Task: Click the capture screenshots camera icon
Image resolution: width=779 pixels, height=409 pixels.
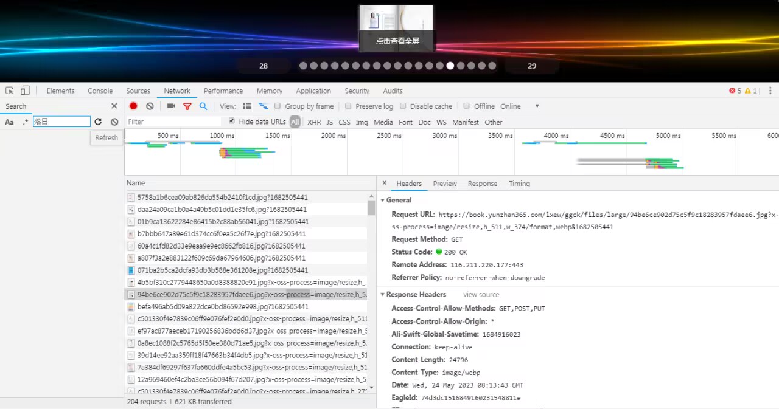Action: (171, 106)
